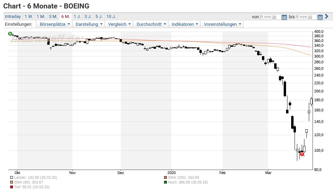Image resolution: width=336 pixels, height=193 pixels.
Task: Select the 1 M. time range tab
Action: (41, 17)
